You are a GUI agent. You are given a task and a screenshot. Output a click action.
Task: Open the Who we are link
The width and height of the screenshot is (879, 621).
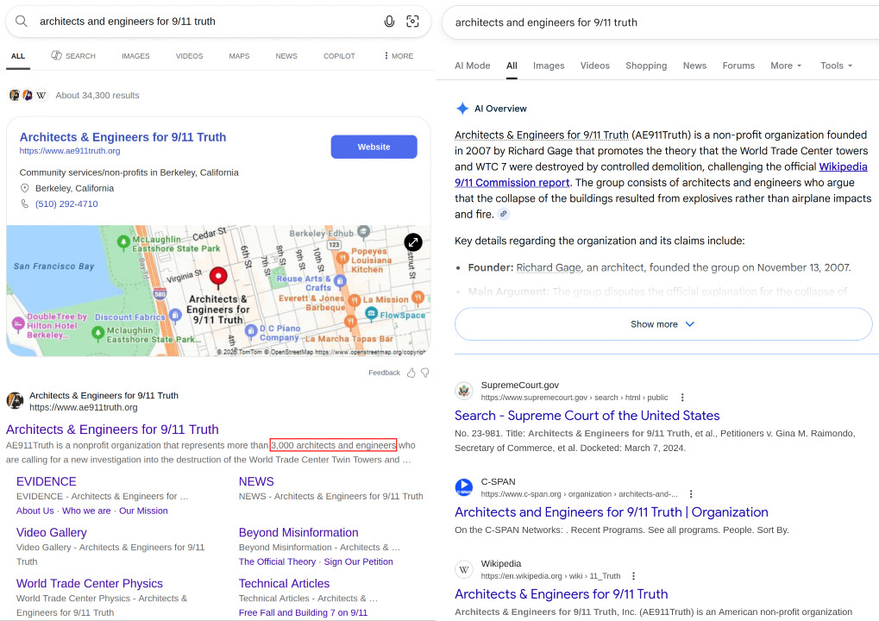click(86, 511)
